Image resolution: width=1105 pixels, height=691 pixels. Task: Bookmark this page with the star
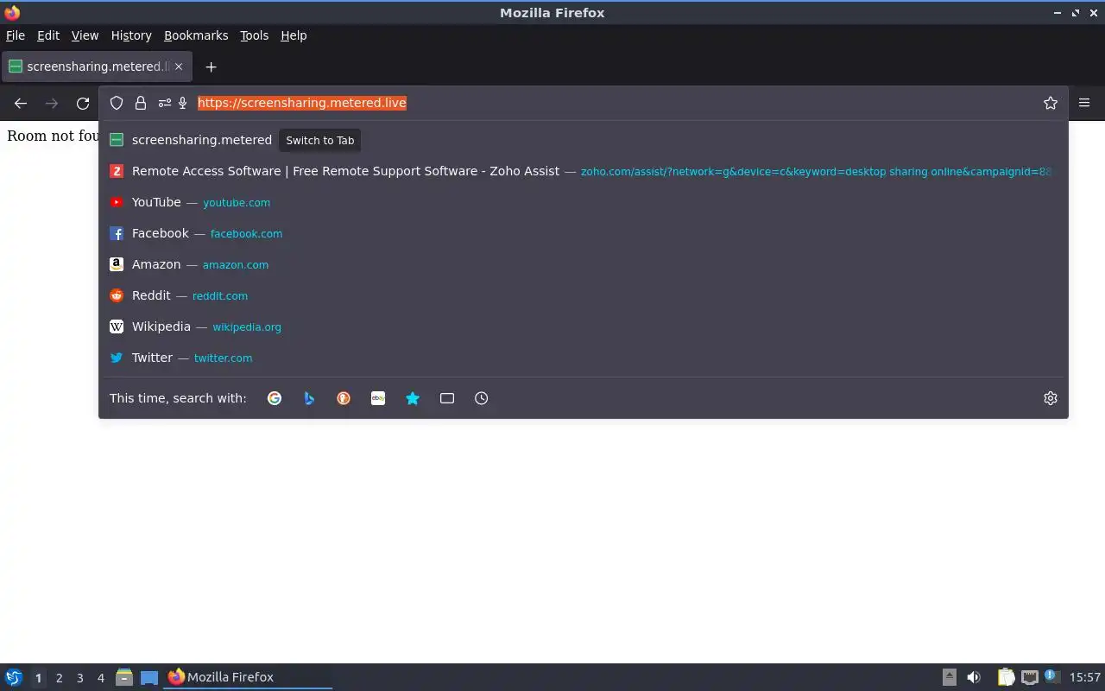click(1051, 103)
